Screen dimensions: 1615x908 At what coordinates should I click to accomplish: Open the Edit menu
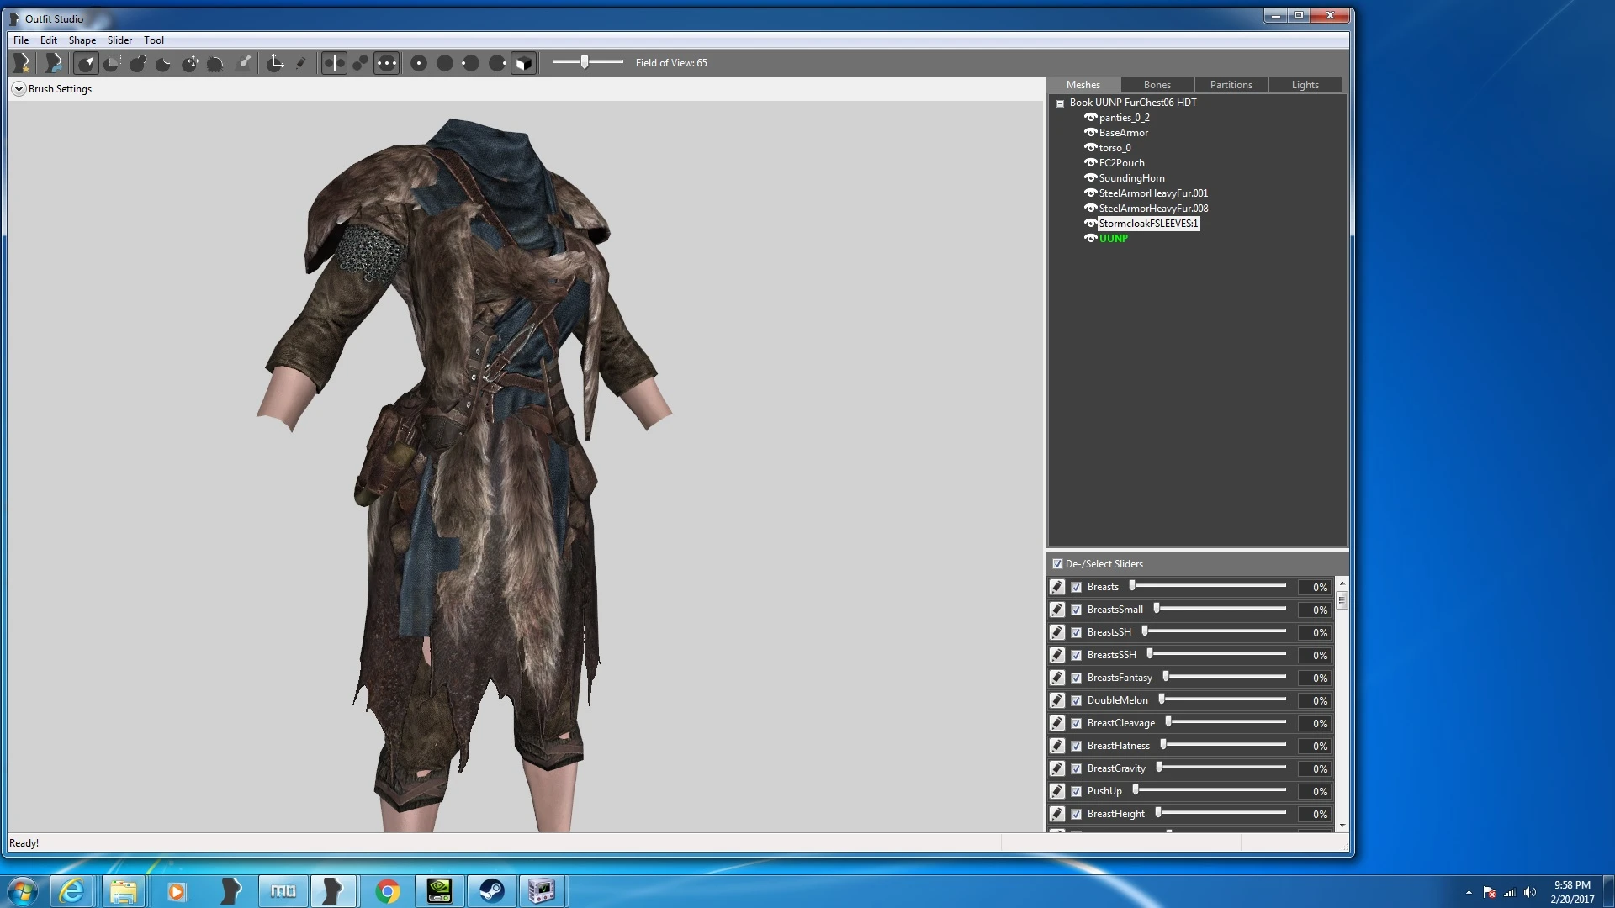pos(49,40)
